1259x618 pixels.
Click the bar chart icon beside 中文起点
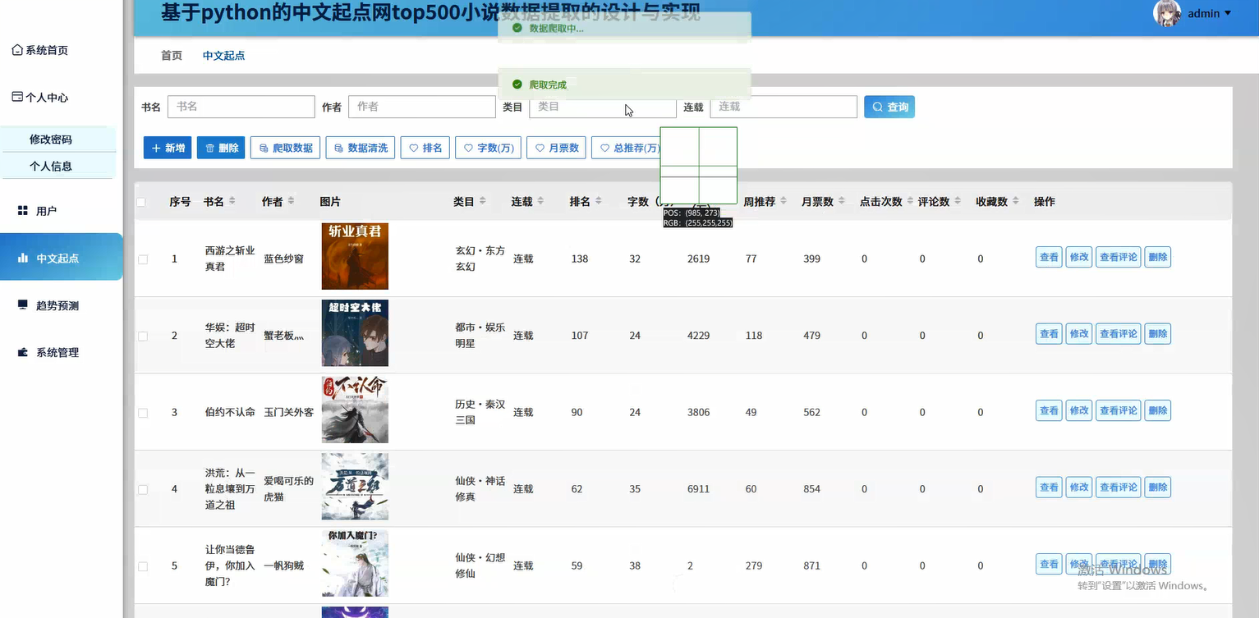pos(23,258)
